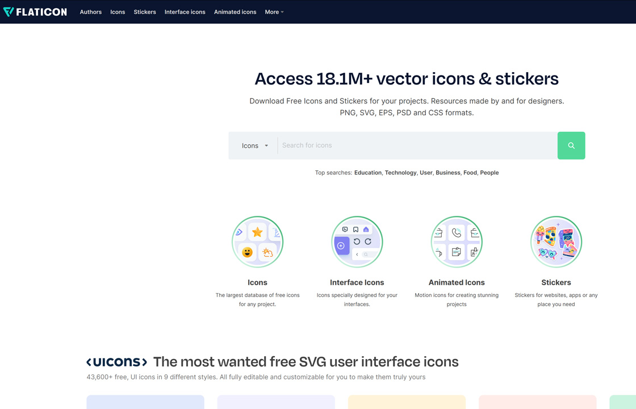
Task: Click the Animated Icons heading
Action: point(457,282)
